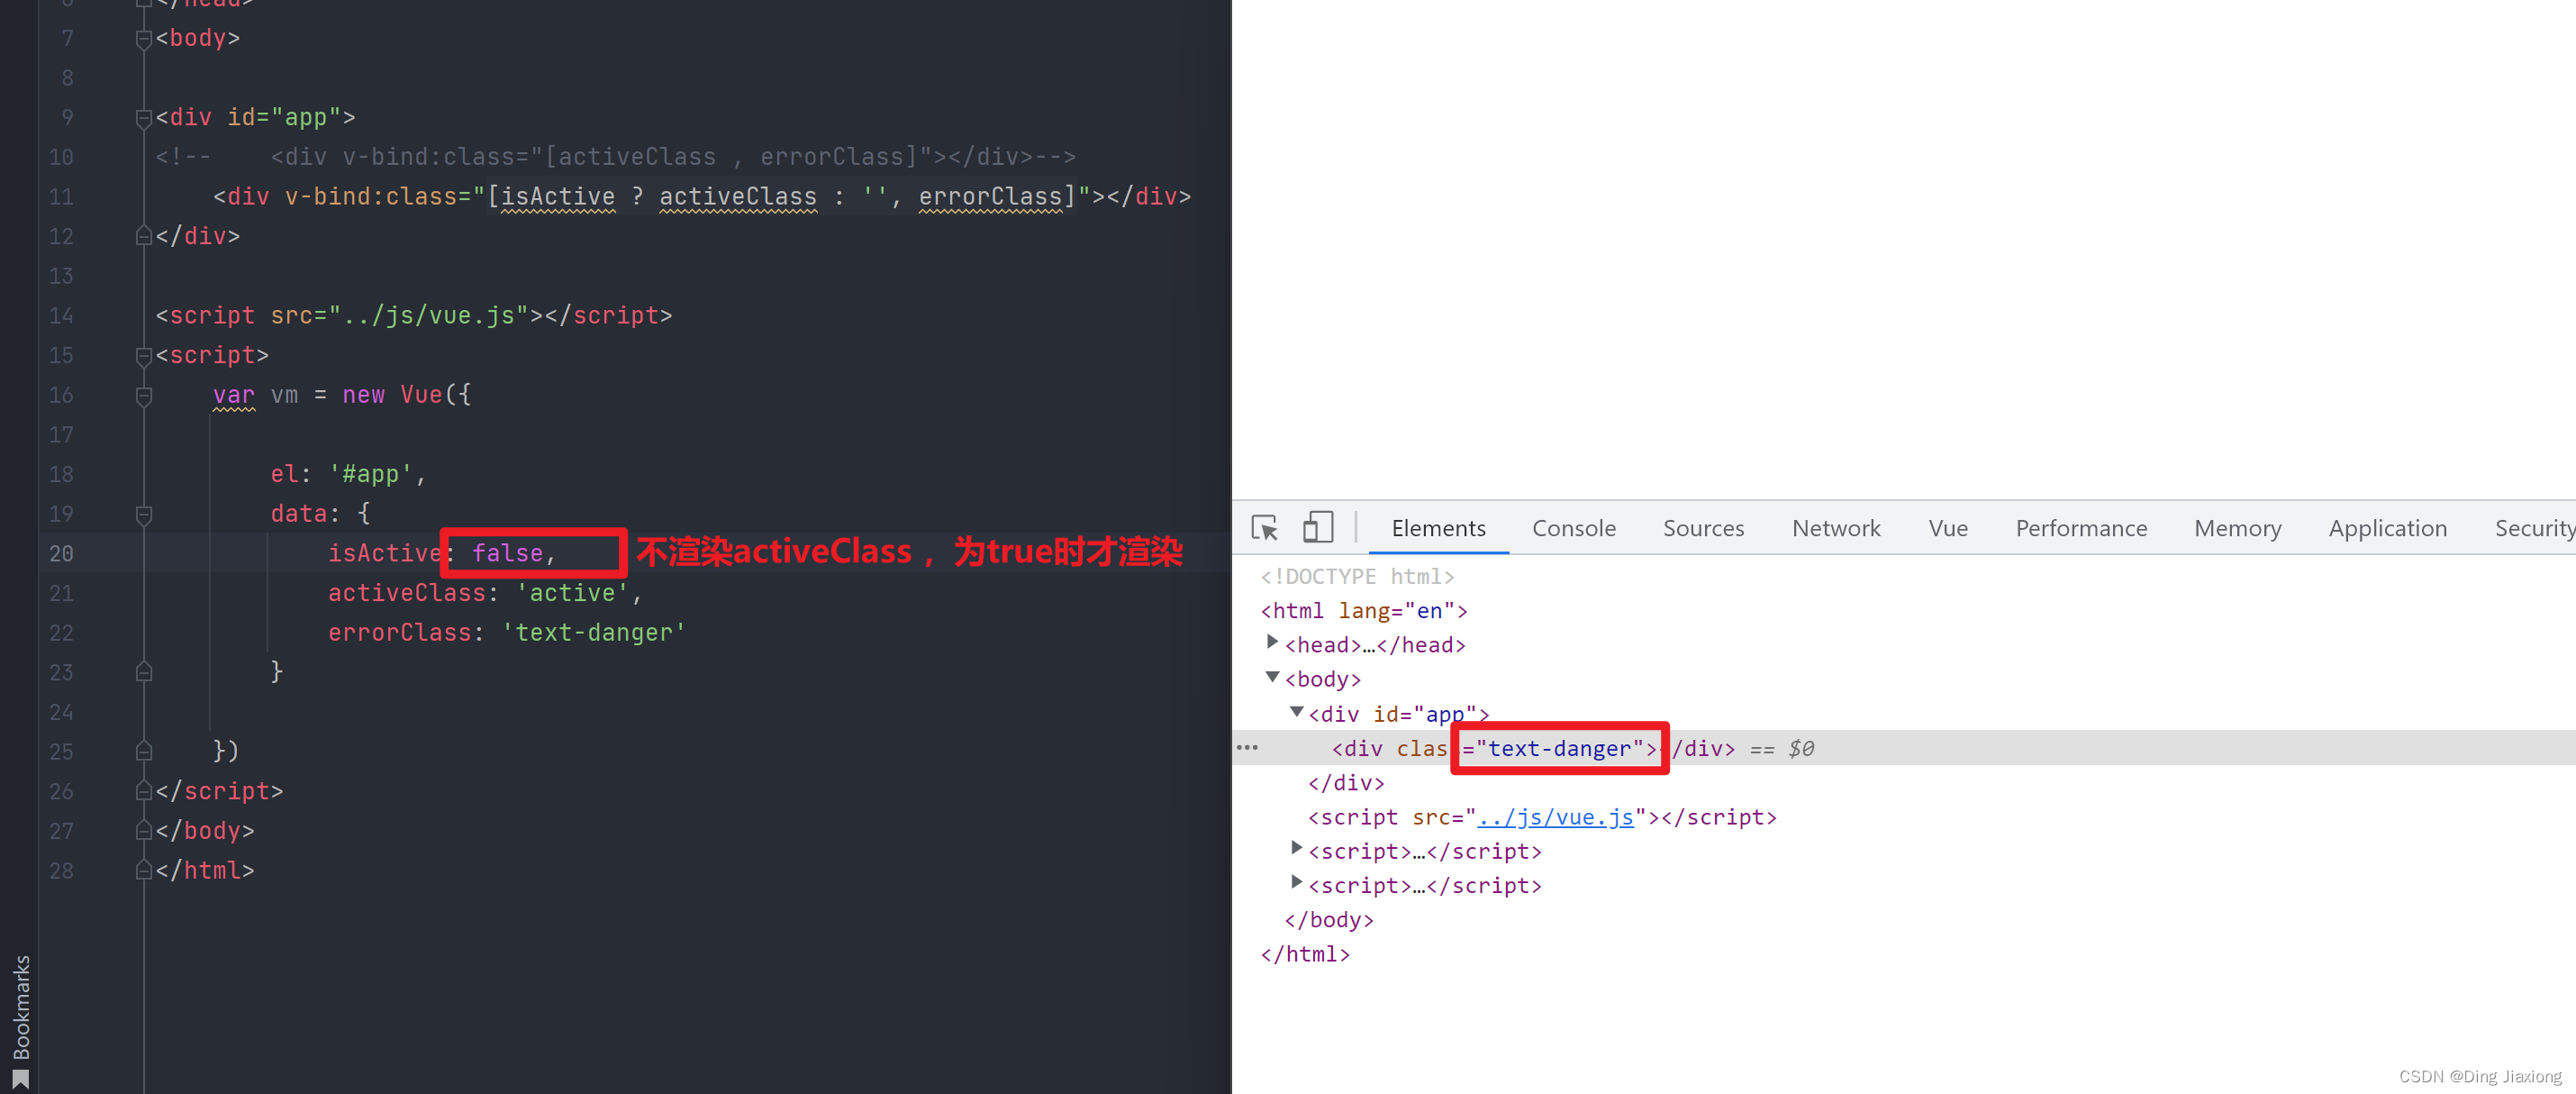The width and height of the screenshot is (2576, 1094).
Task: Click 'var vm = new Vue({' line
Action: click(342, 395)
